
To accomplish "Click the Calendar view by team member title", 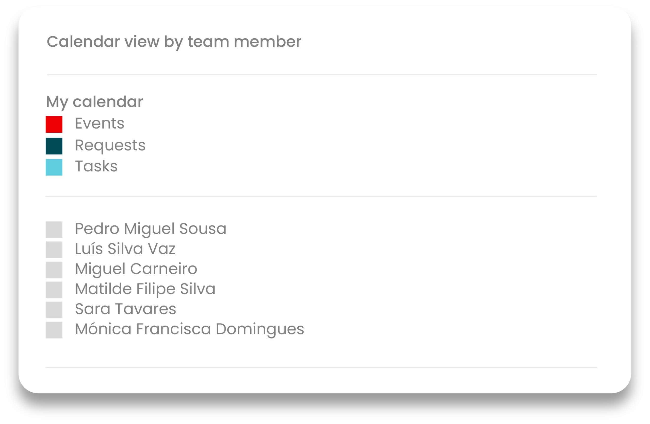I will click(174, 42).
